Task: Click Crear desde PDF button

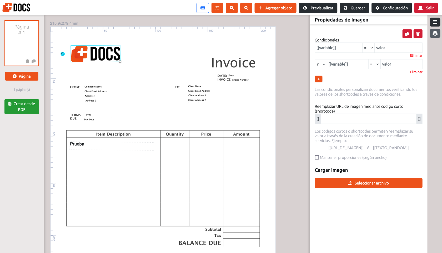Action: tap(22, 107)
